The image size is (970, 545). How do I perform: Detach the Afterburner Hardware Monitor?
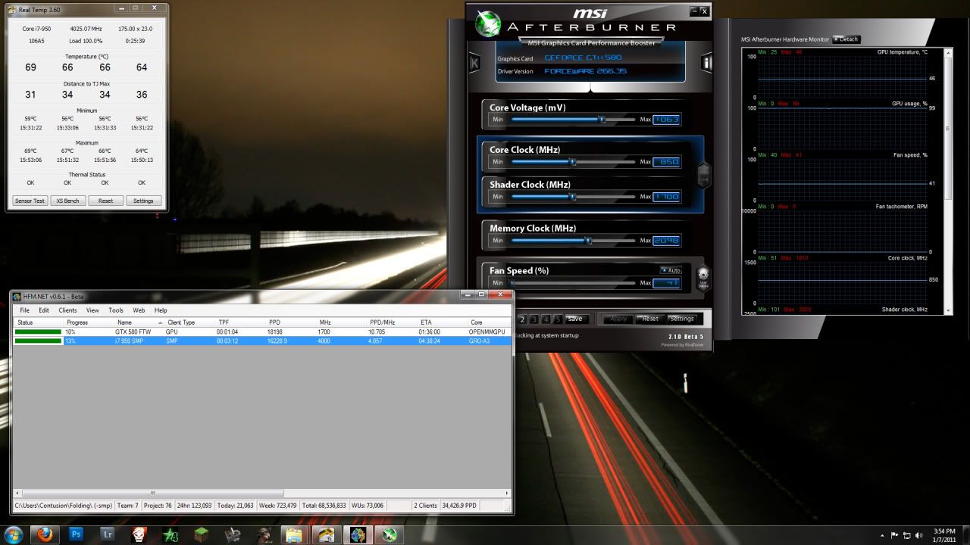tap(846, 39)
